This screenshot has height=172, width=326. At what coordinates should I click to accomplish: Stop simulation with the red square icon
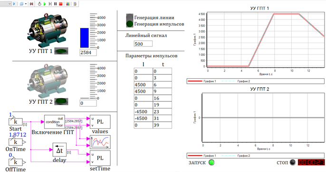[x=61, y=4]
